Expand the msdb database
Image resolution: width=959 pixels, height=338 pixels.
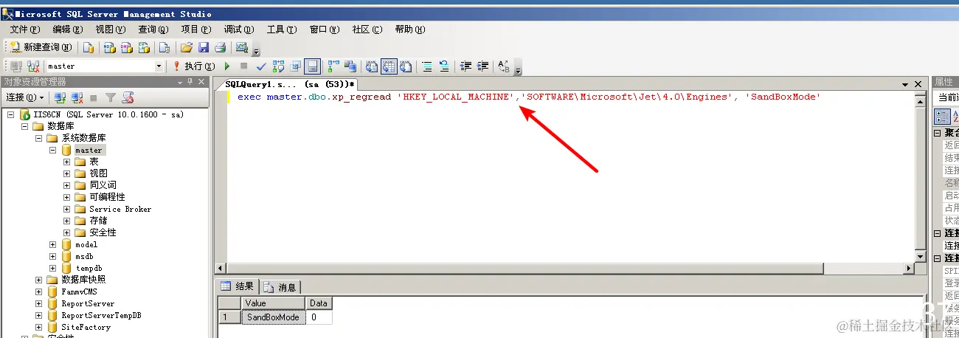pos(53,256)
